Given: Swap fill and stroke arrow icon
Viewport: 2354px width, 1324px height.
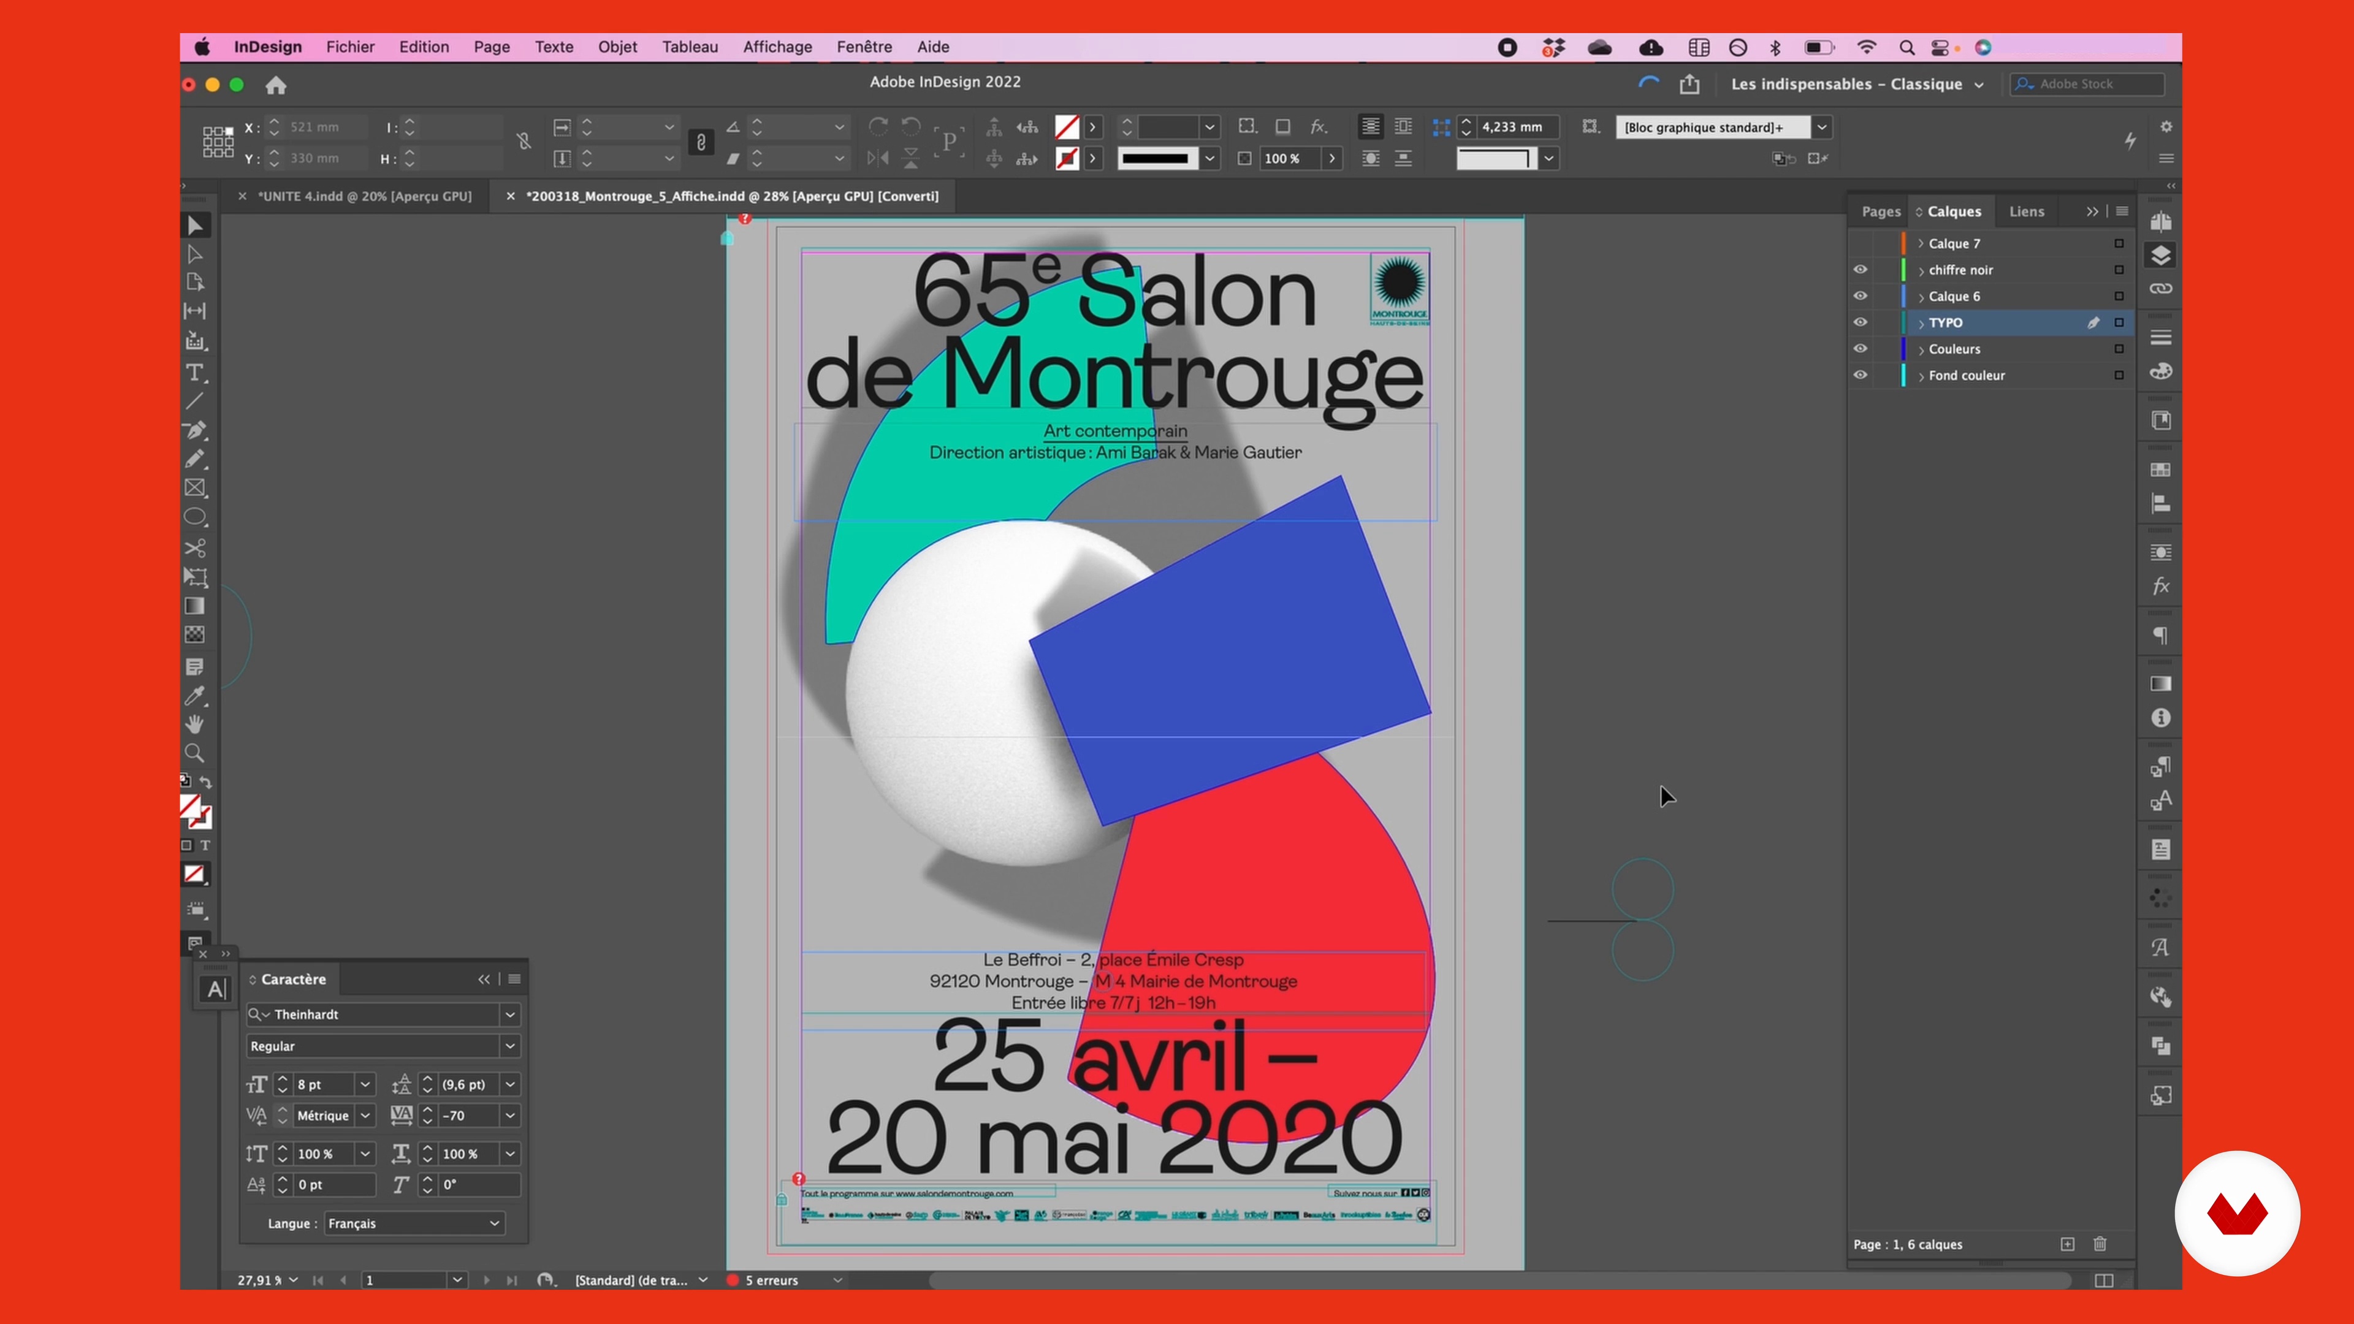Looking at the screenshot, I should [205, 782].
